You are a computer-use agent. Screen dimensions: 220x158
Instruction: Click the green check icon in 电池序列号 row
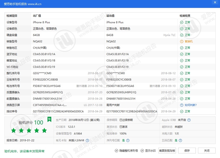tap(182, 86)
